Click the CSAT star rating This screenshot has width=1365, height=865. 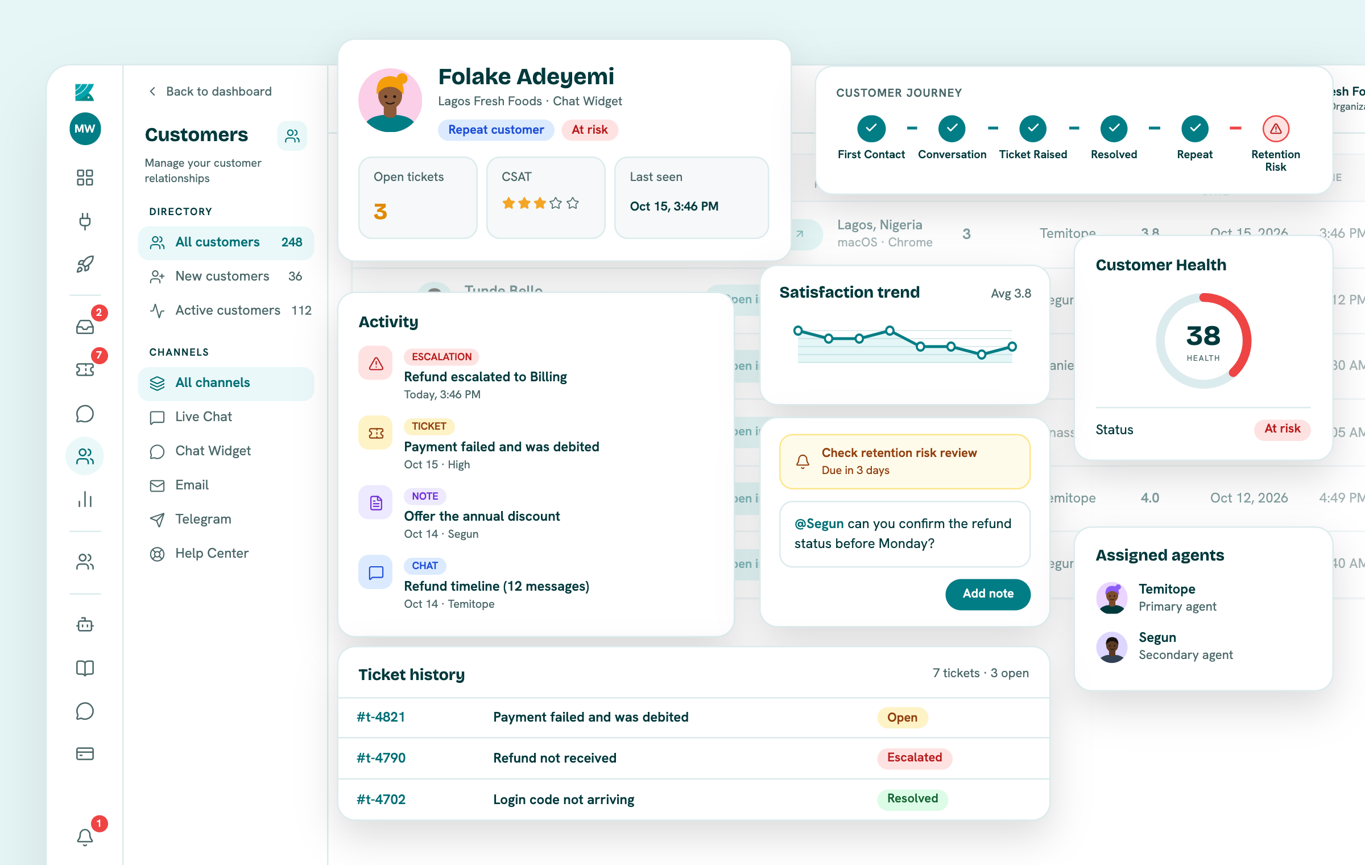[540, 203]
